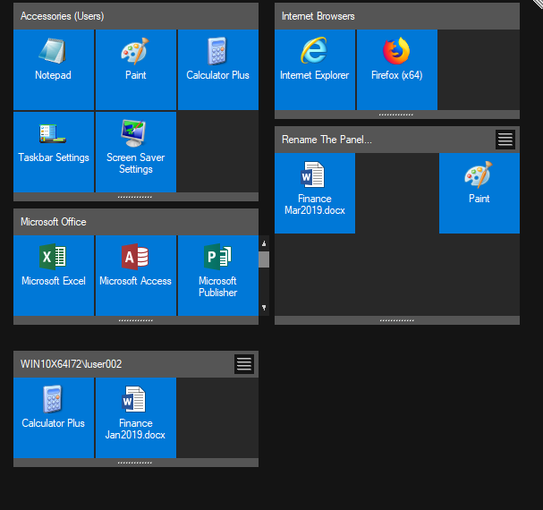
Task: Click the Rename The Panel... title
Action: pos(327,140)
